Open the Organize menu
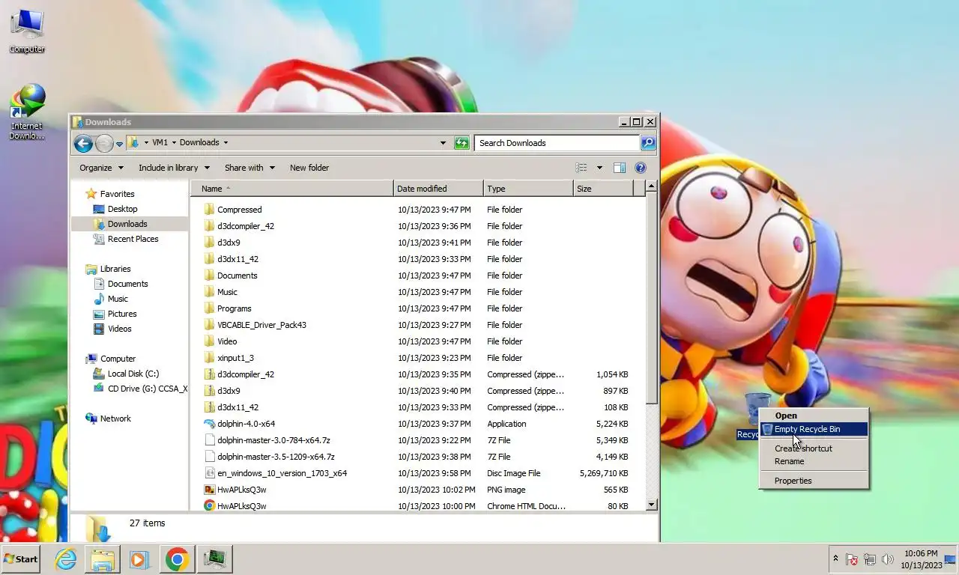959x575 pixels. [x=101, y=168]
